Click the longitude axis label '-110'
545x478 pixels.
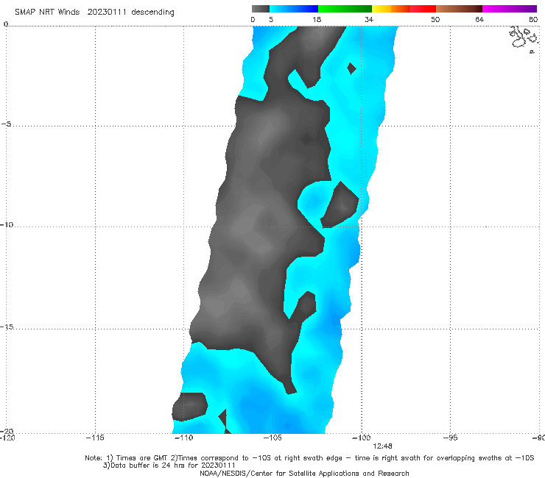point(183,438)
